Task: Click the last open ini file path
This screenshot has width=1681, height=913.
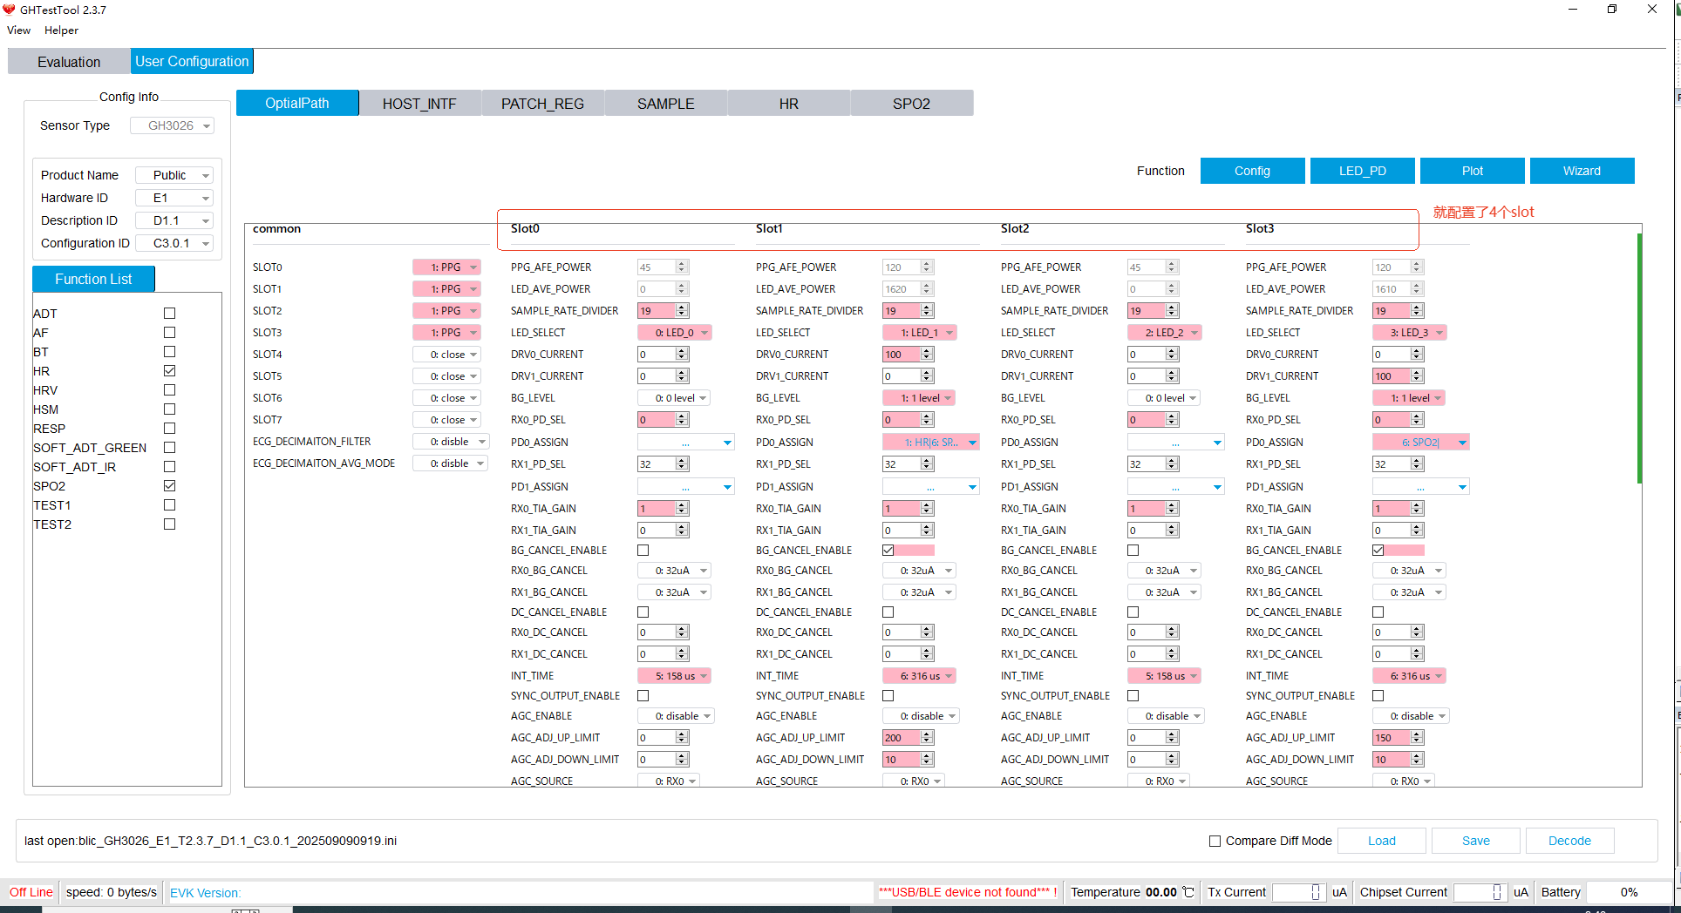Action: 210,841
